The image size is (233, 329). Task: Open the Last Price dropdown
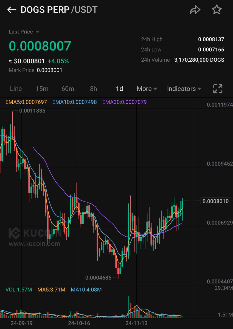24,32
